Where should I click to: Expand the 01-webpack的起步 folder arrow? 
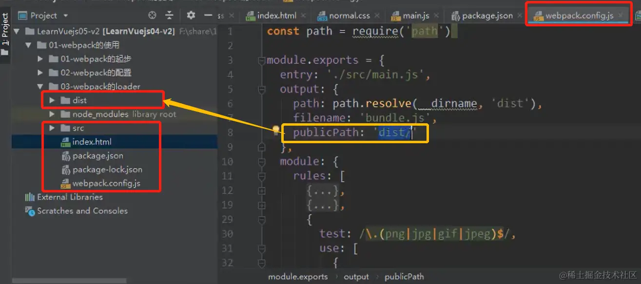tap(41, 59)
